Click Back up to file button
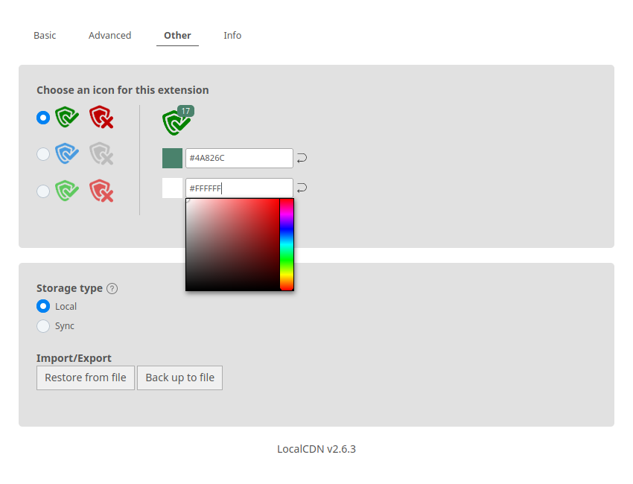 [x=180, y=378]
